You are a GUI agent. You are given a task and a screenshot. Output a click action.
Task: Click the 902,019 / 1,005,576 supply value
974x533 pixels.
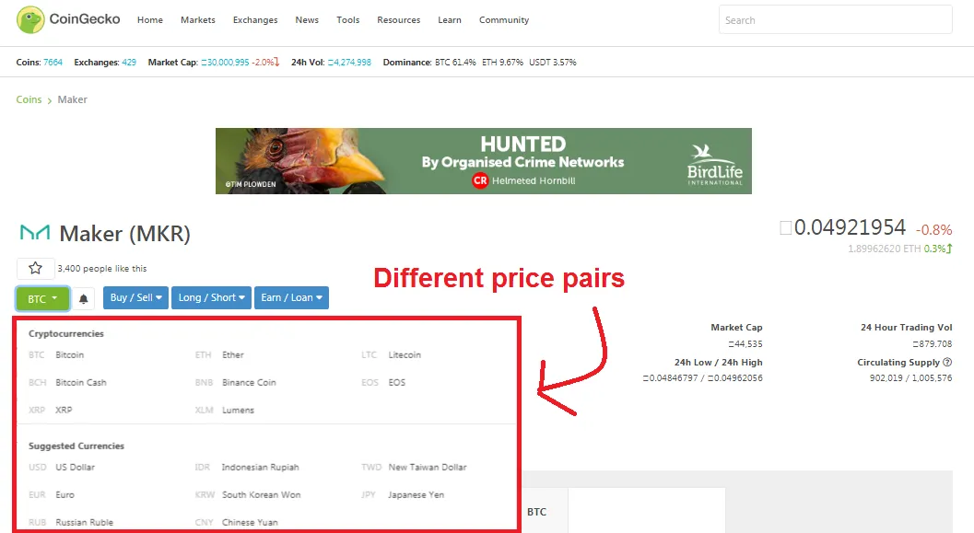click(x=910, y=377)
